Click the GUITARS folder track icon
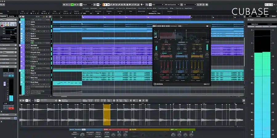 pos(21,45)
